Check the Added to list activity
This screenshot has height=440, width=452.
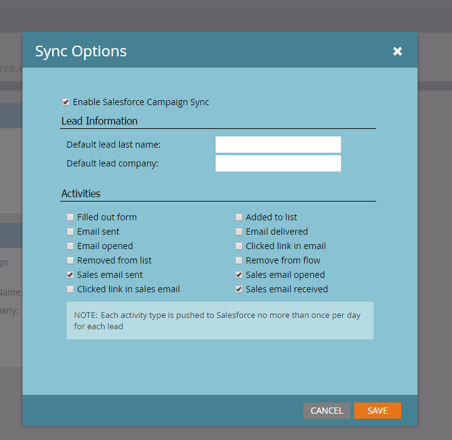pos(239,217)
